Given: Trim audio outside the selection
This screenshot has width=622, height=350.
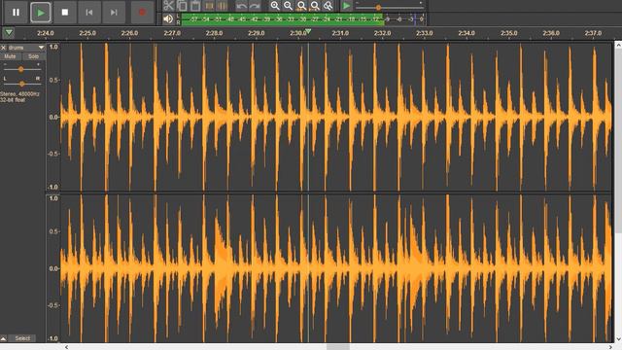Looking at the screenshot, I should (209, 6).
